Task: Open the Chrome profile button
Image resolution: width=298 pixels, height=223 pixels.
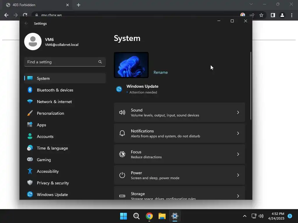Action: point(282,15)
